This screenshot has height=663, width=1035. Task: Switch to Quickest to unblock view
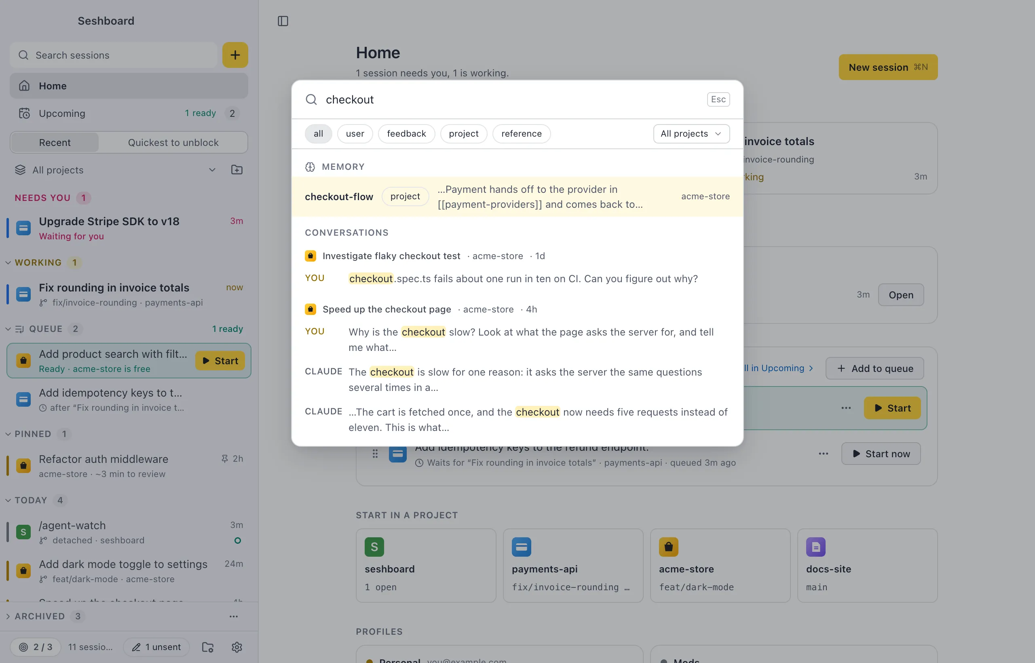173,142
